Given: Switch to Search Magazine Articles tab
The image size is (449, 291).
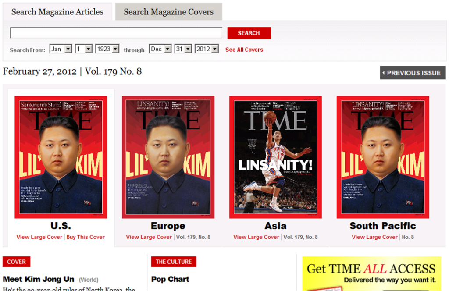Looking at the screenshot, I should (57, 12).
